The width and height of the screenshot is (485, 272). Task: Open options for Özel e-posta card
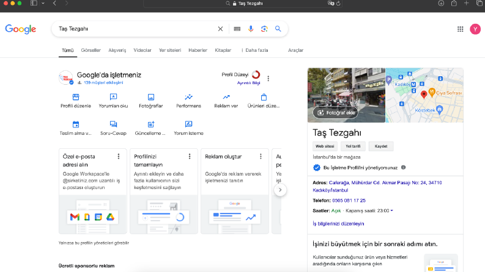[x=119, y=156]
